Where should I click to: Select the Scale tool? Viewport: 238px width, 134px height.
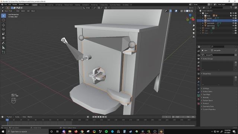[x=3, y=34]
